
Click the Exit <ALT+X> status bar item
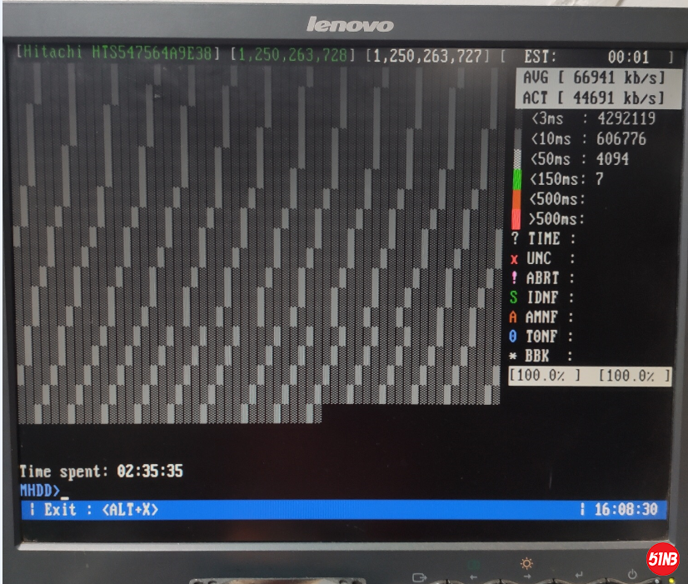pos(101,510)
